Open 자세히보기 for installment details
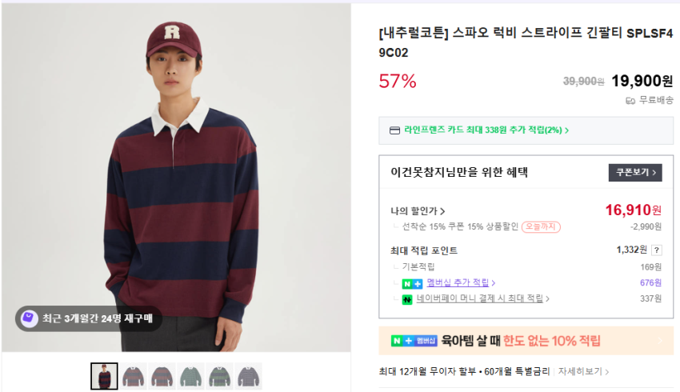The image size is (680, 392). point(584,372)
